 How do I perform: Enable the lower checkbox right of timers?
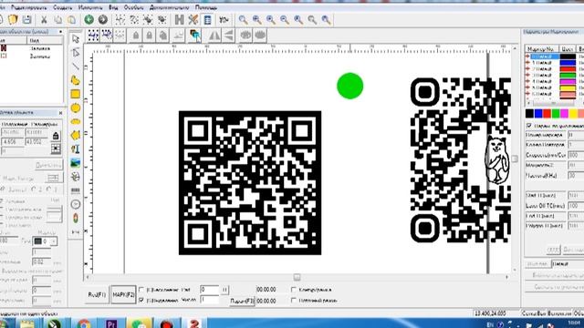294,300
